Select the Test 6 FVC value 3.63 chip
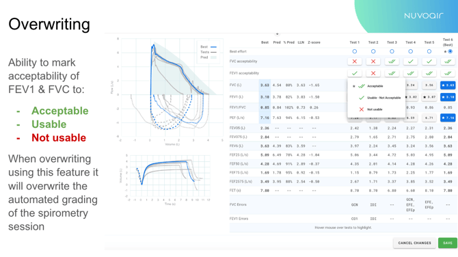 448,85
